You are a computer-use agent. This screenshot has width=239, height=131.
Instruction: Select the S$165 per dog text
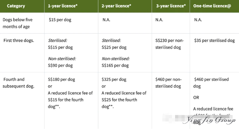[x=115, y=65]
